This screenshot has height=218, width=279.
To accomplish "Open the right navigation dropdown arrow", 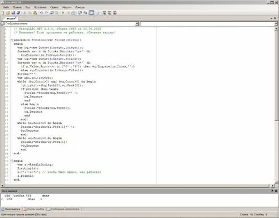I will click(276, 23).
